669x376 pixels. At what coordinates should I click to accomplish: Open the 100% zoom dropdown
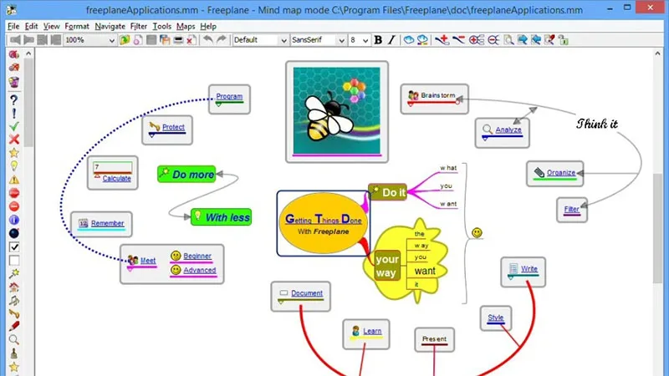pyautogui.click(x=89, y=40)
